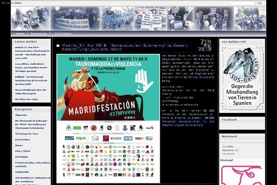277x185 pixels.
Task: Open article 'Bullfight - Ein Stierkampf-Spektakel'
Action: coord(31,80)
